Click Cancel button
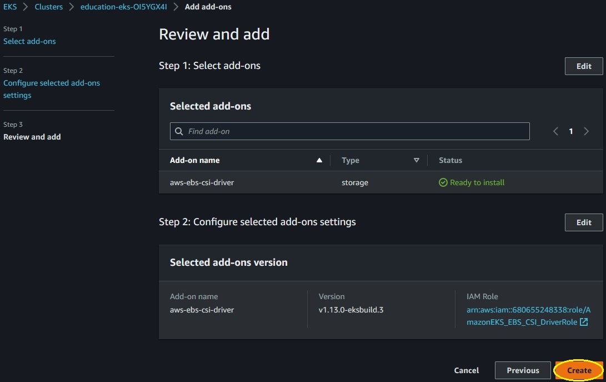Image resolution: width=606 pixels, height=382 pixels. pyautogui.click(x=466, y=370)
